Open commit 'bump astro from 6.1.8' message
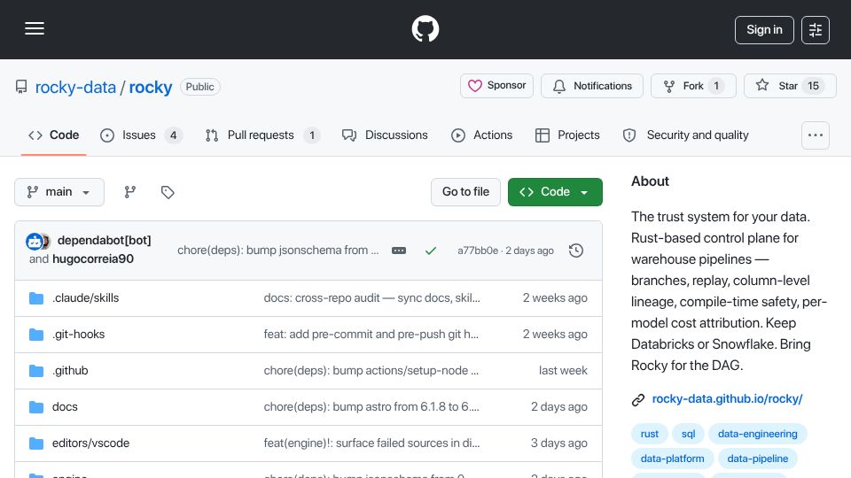The height and width of the screenshot is (478, 851). (371, 406)
